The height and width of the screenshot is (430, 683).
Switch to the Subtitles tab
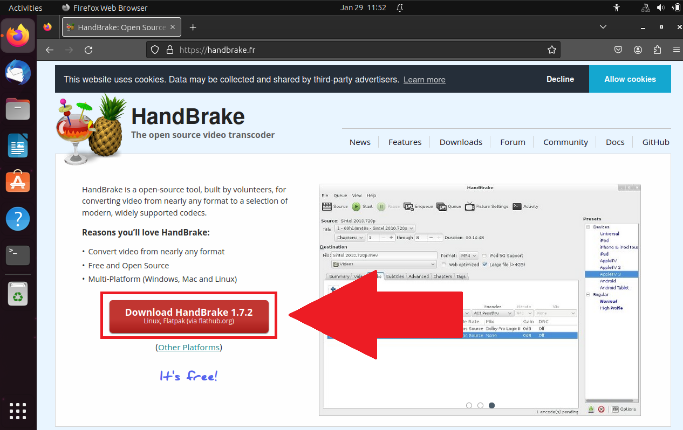pyautogui.click(x=394, y=276)
